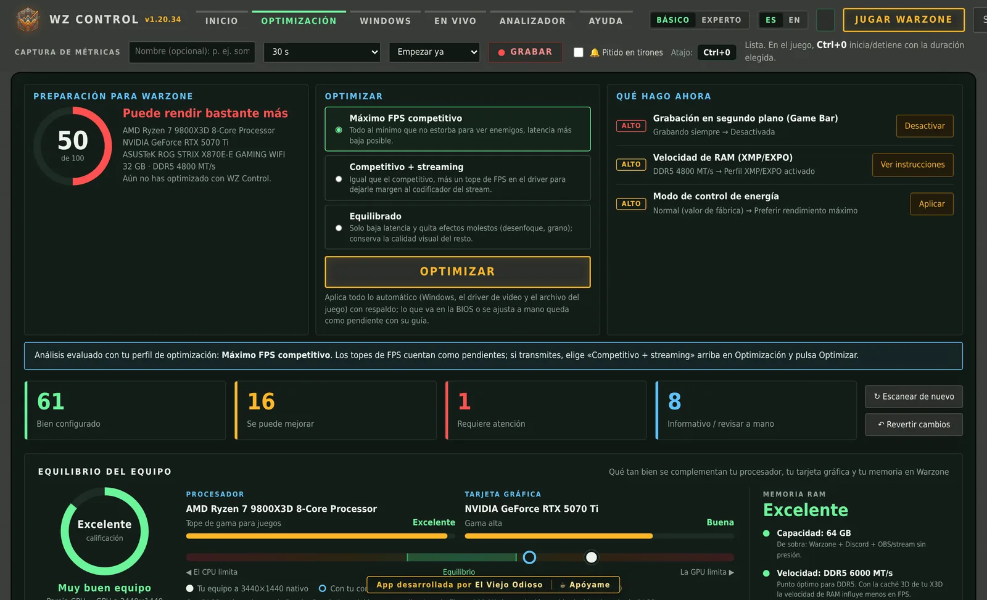Click Desactivar for Game Bar recording
987x600 pixels.
(x=925, y=126)
